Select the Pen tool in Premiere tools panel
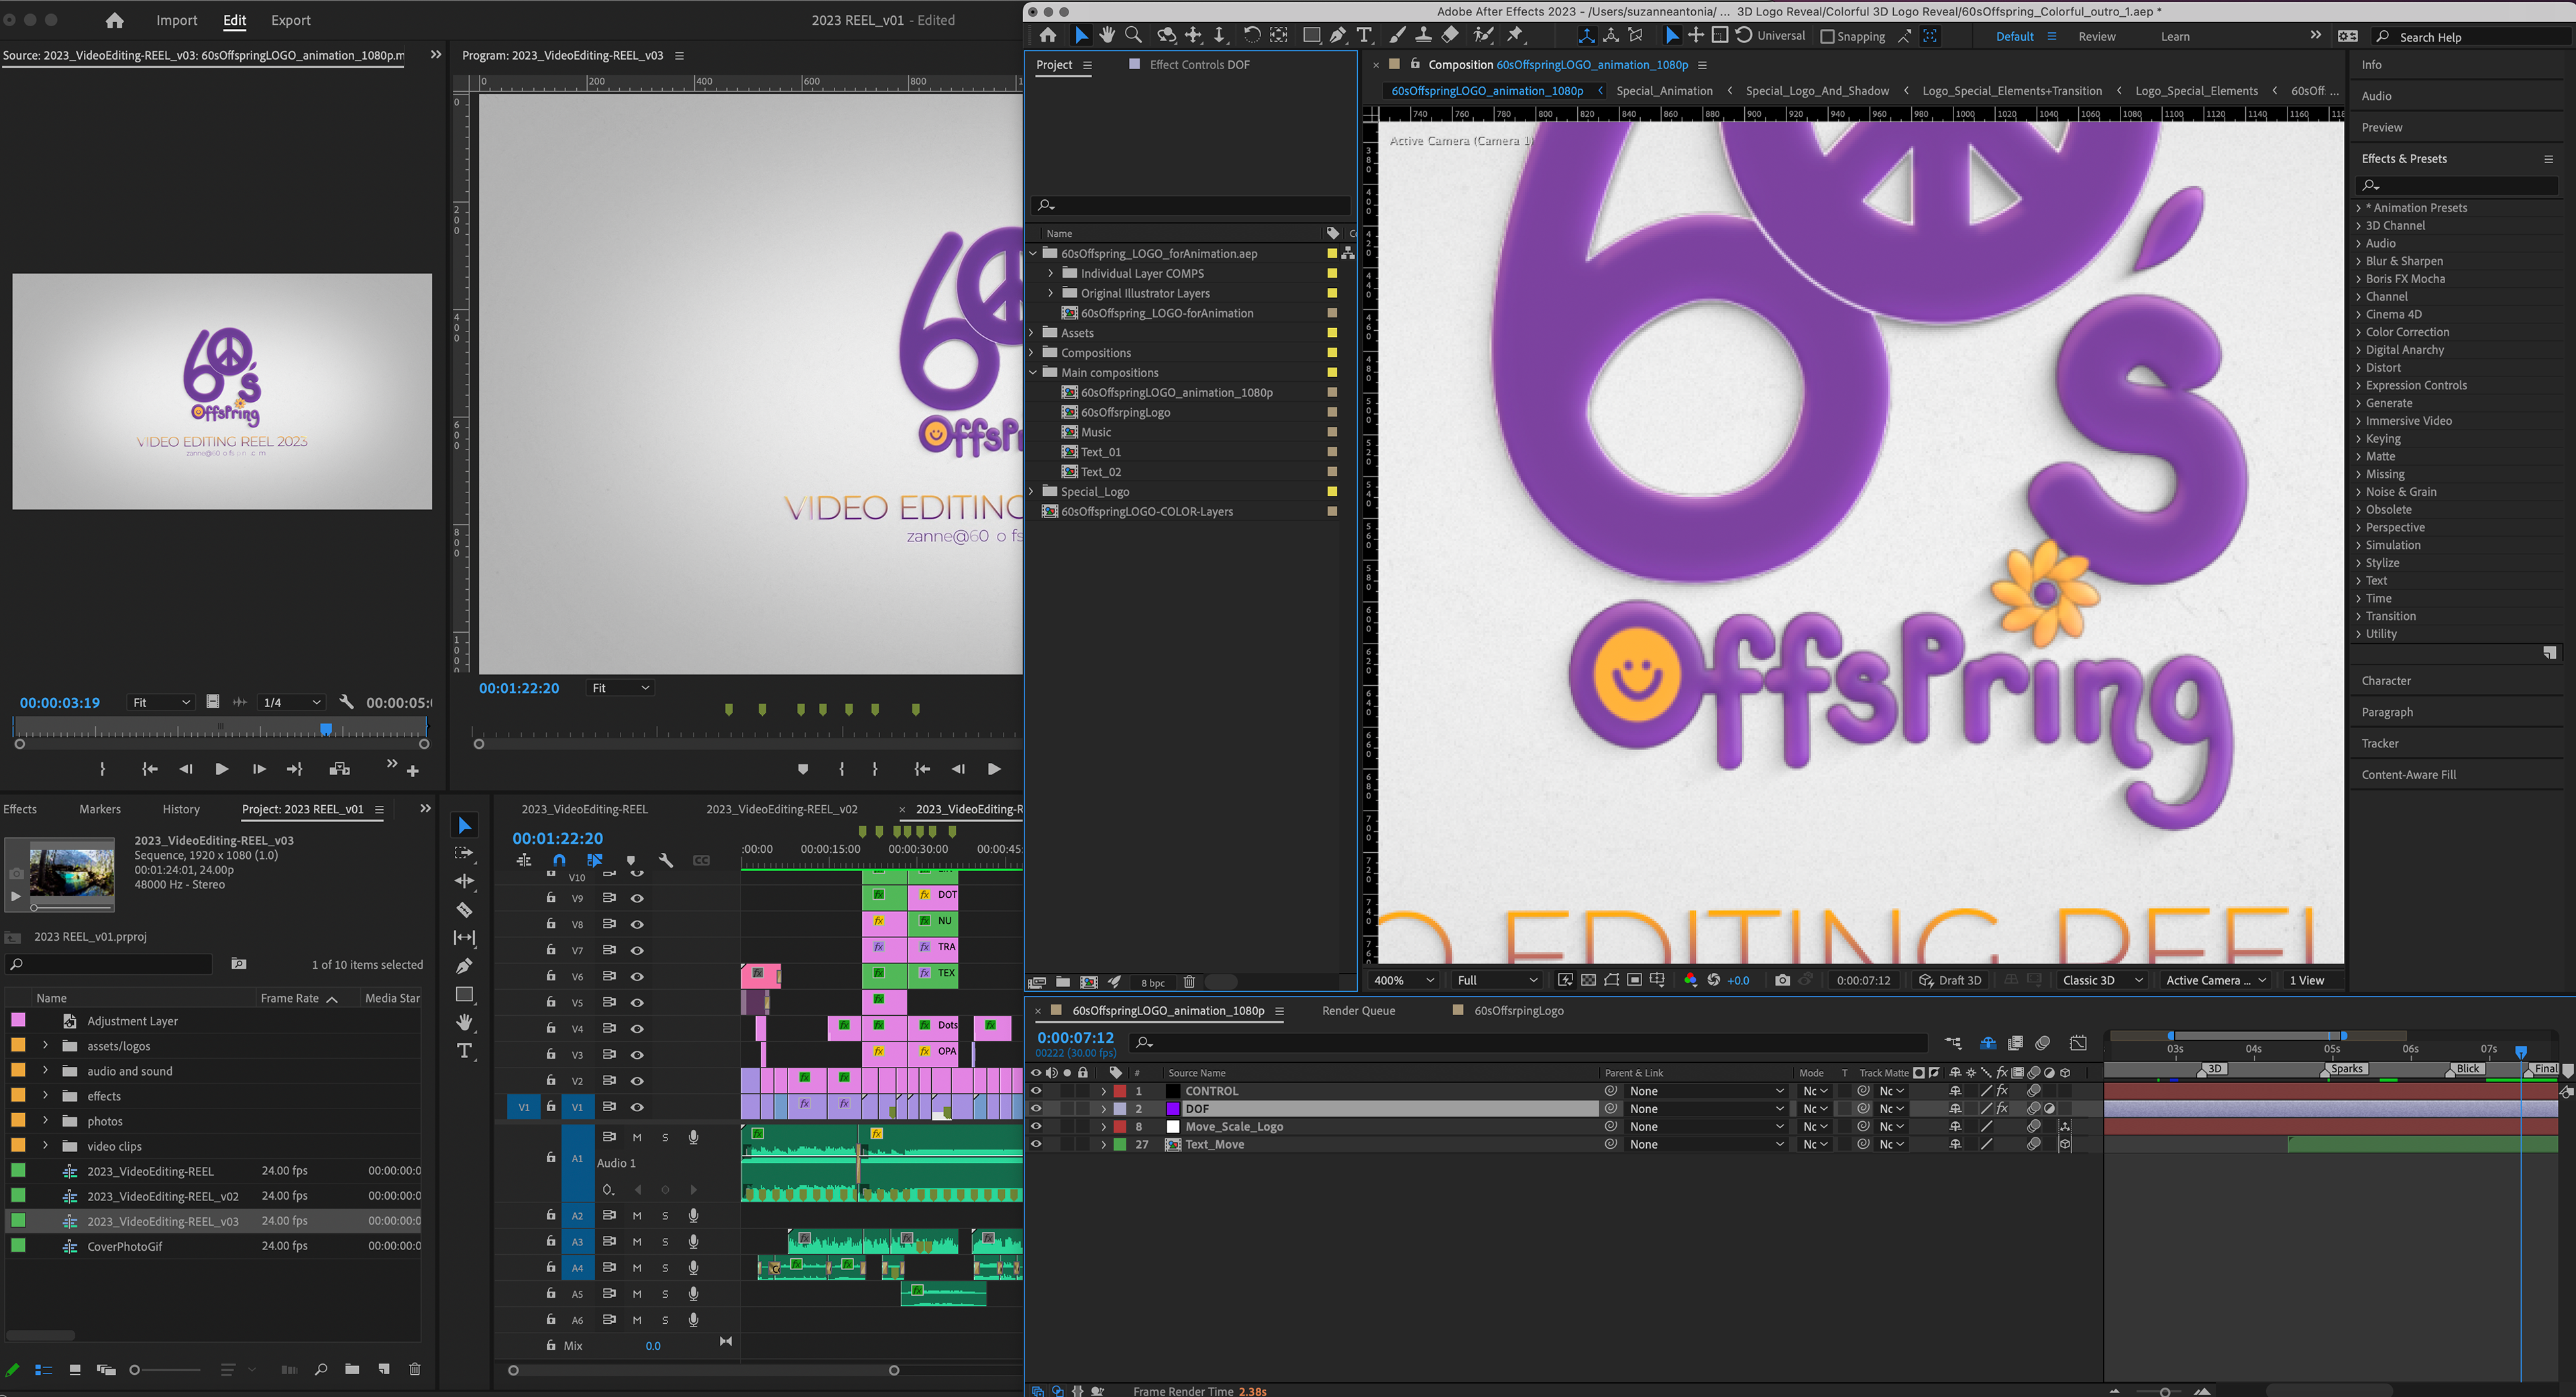This screenshot has height=1397, width=2576. click(464, 966)
